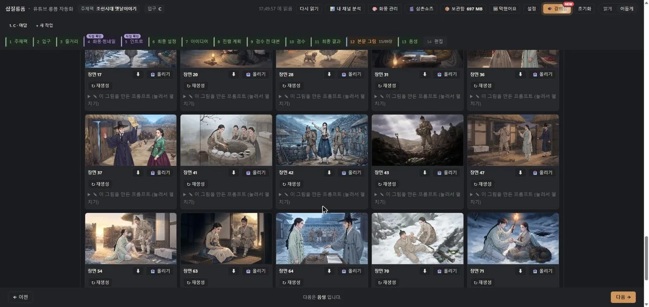Click the vertical page scrollbar

point(646,259)
